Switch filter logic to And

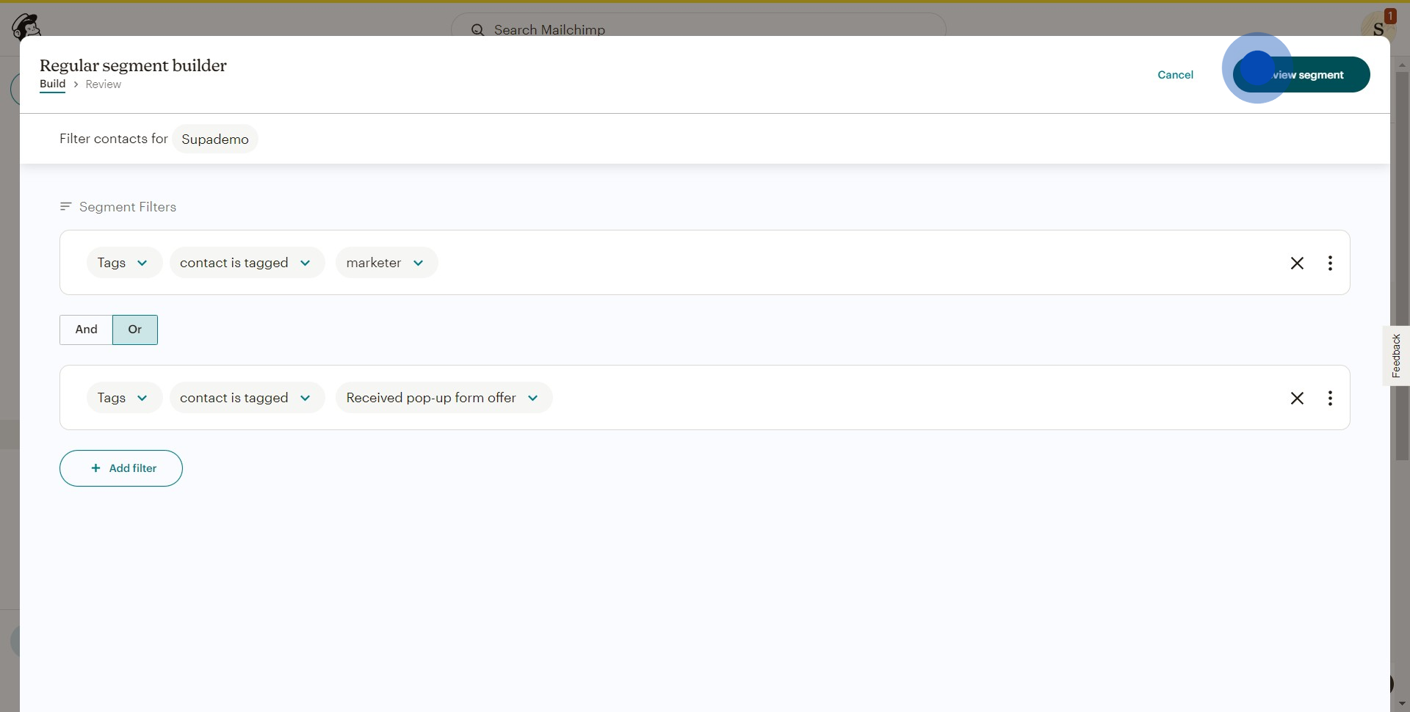(x=86, y=330)
